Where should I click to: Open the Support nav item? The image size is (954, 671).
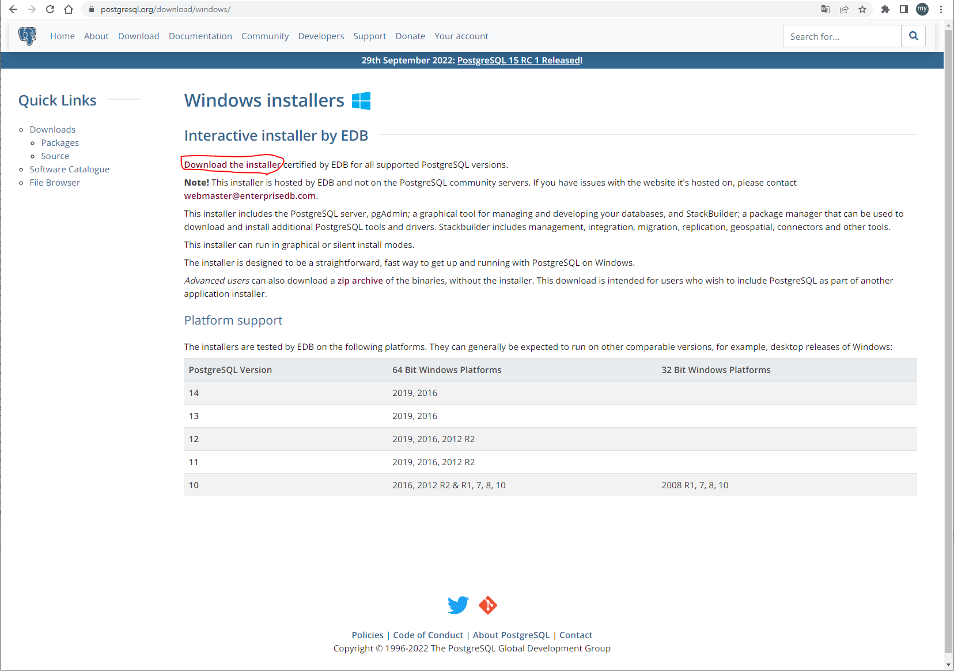click(x=370, y=36)
